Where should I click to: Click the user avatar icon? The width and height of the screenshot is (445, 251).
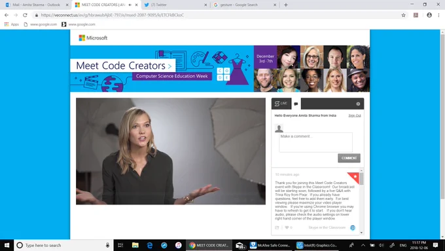[279, 128]
